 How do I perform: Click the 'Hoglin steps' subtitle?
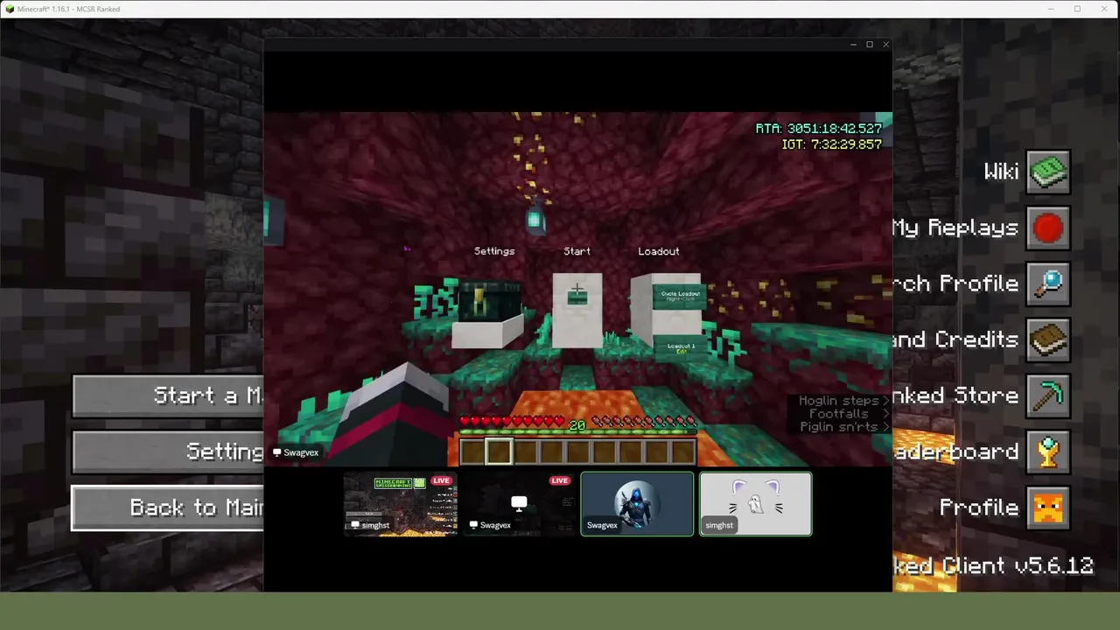(x=838, y=401)
